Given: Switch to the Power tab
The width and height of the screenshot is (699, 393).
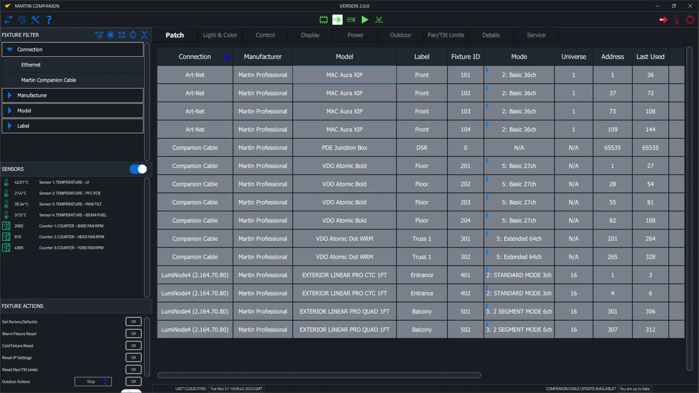Looking at the screenshot, I should 355,35.
